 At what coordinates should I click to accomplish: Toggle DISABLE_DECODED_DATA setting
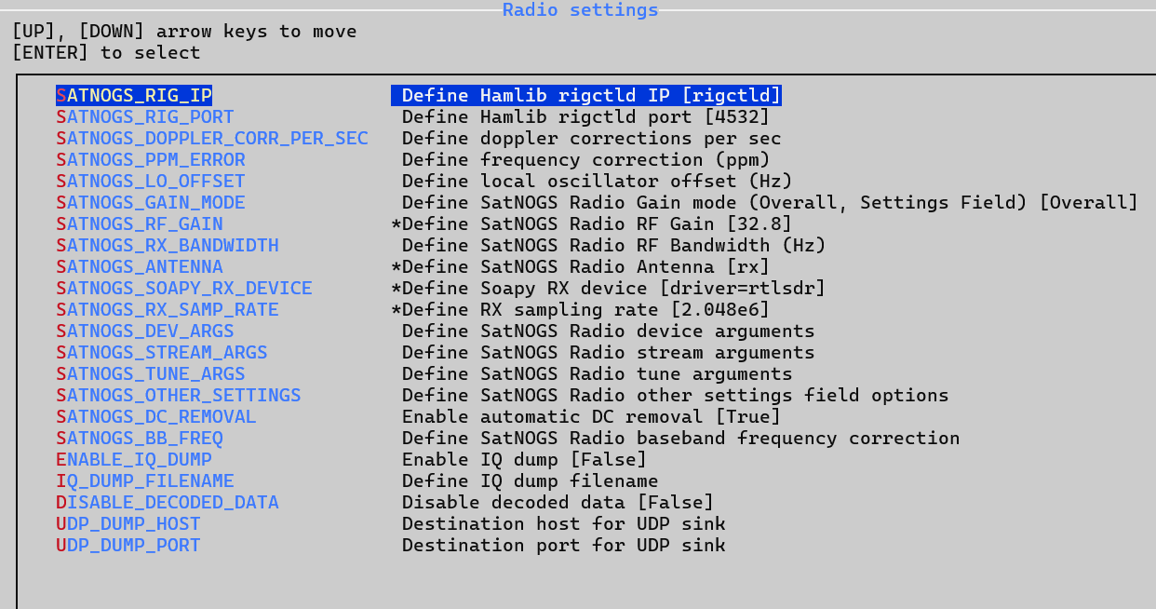(168, 503)
